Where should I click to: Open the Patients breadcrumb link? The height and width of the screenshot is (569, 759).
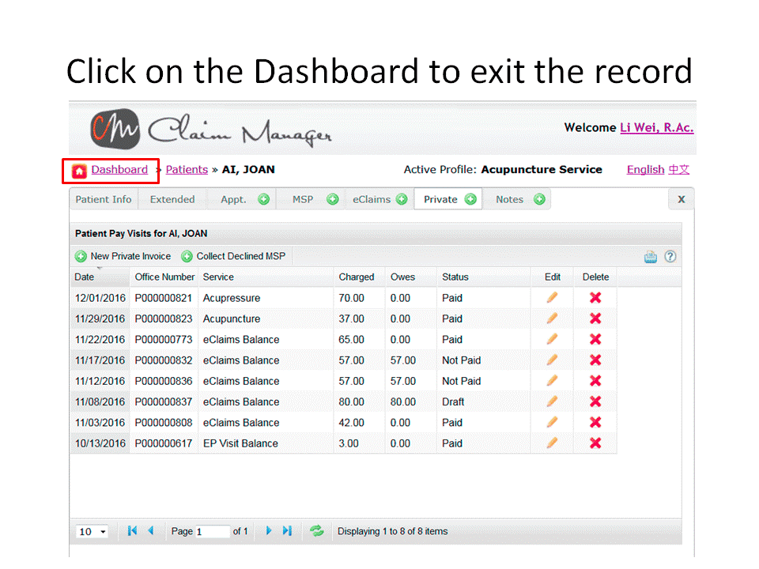(x=187, y=170)
